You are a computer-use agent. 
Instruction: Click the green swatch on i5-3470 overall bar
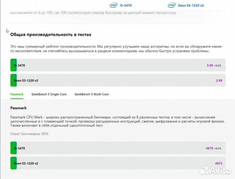(x=14, y=65)
